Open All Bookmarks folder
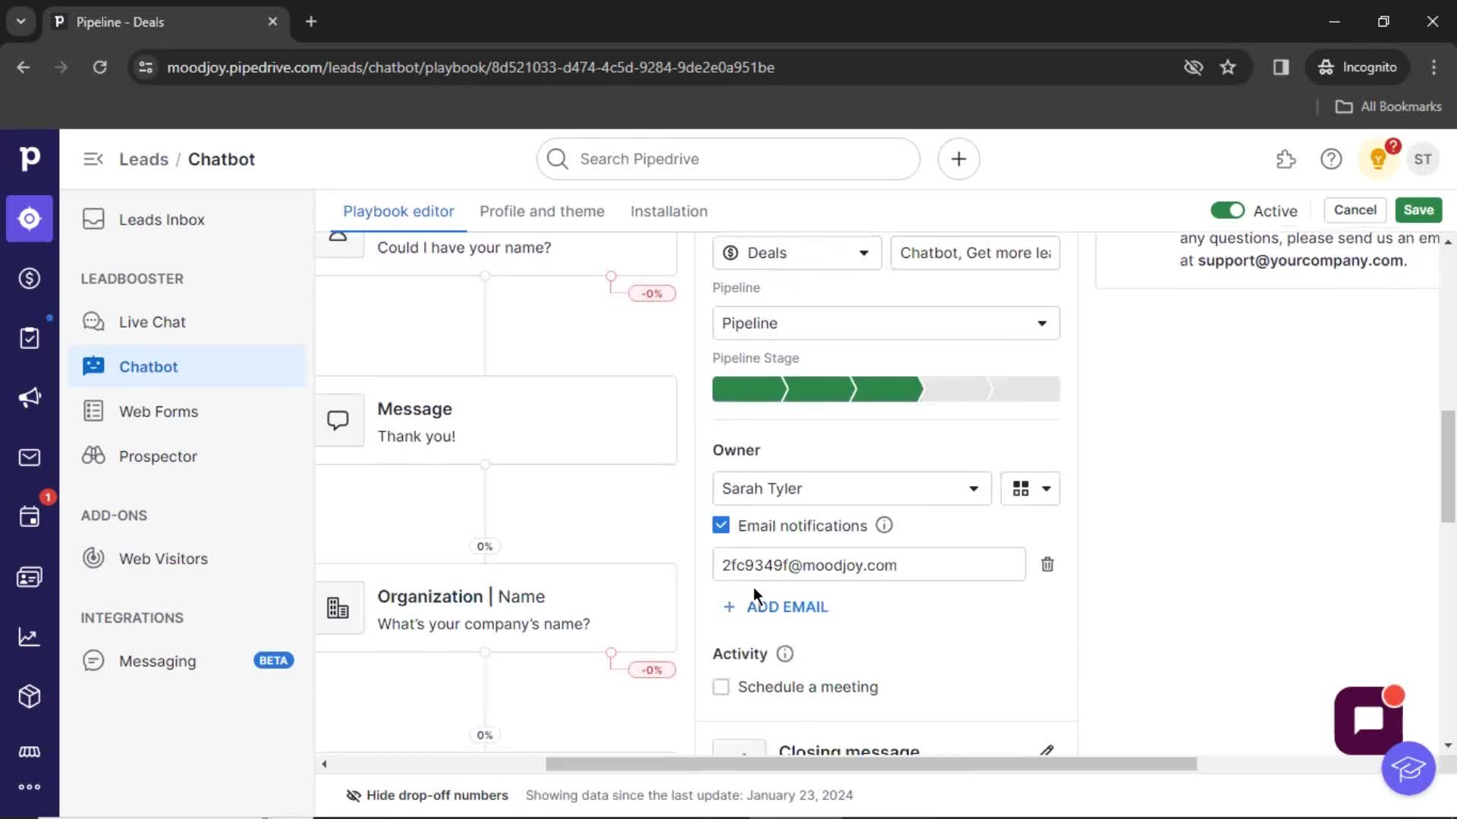The image size is (1457, 819). coord(1388,106)
